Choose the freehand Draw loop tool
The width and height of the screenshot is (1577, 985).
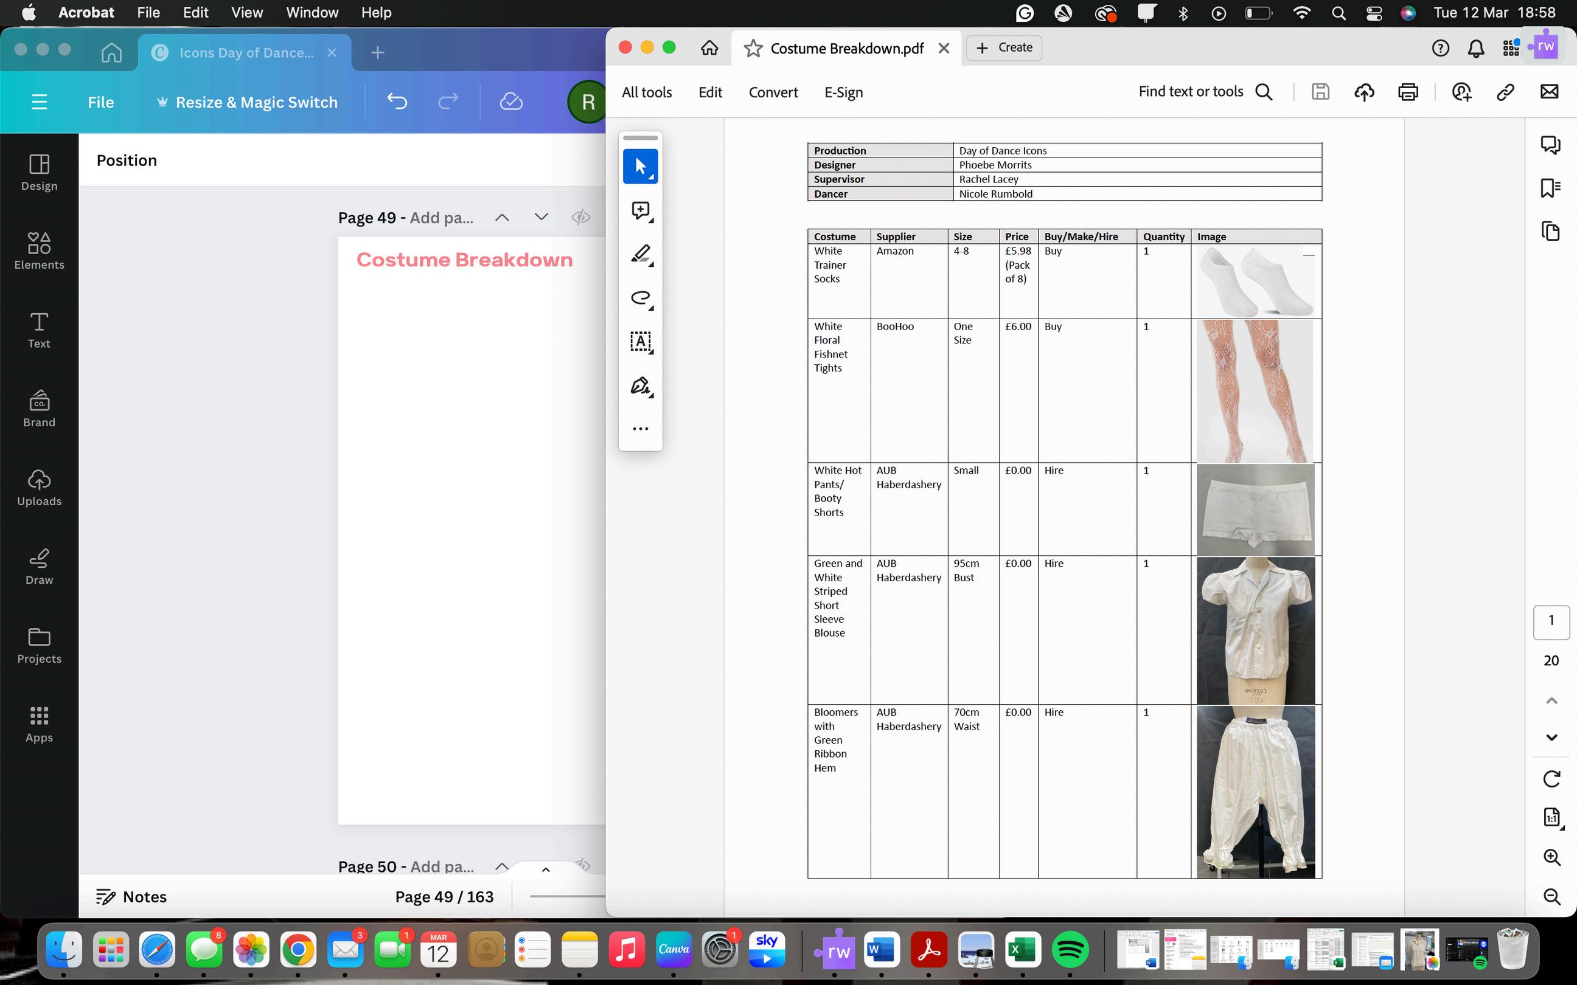(640, 298)
